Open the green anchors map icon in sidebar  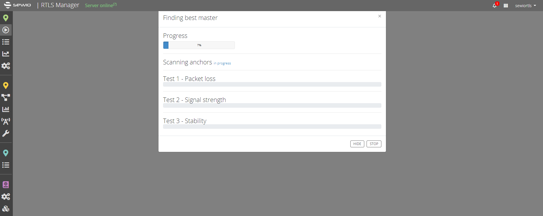click(6, 18)
